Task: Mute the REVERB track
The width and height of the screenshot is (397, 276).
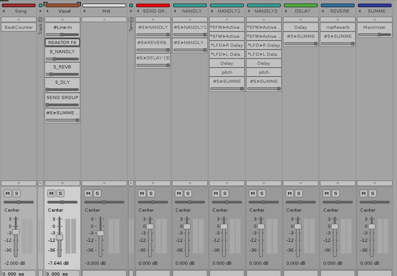Action: 327,194
